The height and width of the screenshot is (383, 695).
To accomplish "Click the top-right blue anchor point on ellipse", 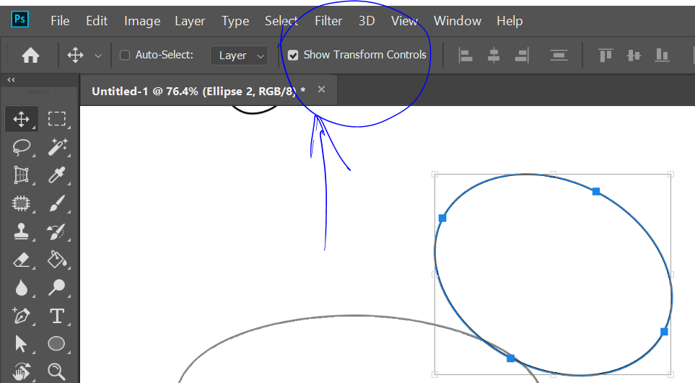I will pos(596,191).
